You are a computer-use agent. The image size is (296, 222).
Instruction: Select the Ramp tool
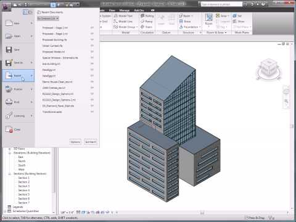tap(147, 22)
